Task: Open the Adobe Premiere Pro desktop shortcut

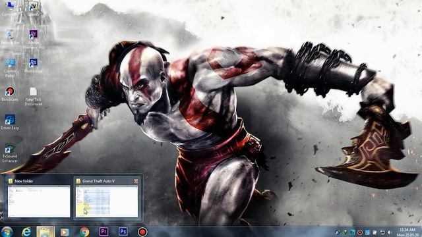Action: pos(34,39)
